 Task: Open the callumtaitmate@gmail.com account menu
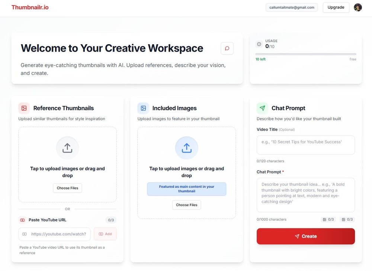[x=291, y=7]
